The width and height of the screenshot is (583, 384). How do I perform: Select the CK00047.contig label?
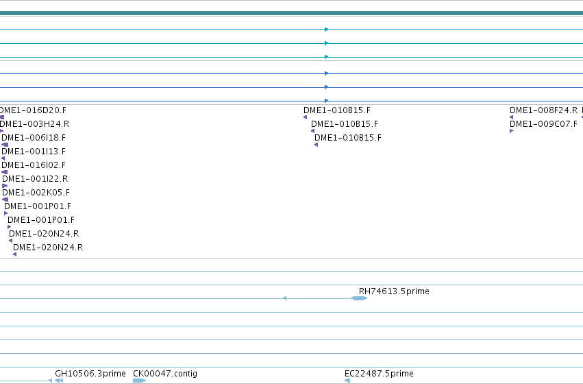click(x=165, y=373)
